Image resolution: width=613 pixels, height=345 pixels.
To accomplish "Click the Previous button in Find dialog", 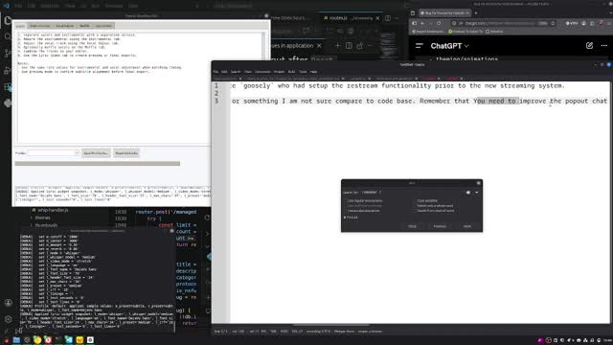I will click(x=440, y=226).
